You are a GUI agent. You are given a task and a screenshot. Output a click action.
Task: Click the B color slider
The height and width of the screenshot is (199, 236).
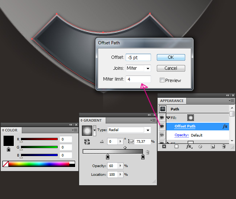(39, 155)
